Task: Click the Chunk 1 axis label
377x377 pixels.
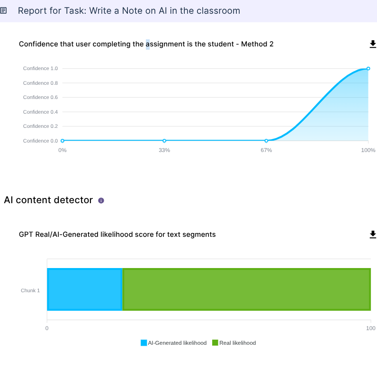Action: coord(30,290)
